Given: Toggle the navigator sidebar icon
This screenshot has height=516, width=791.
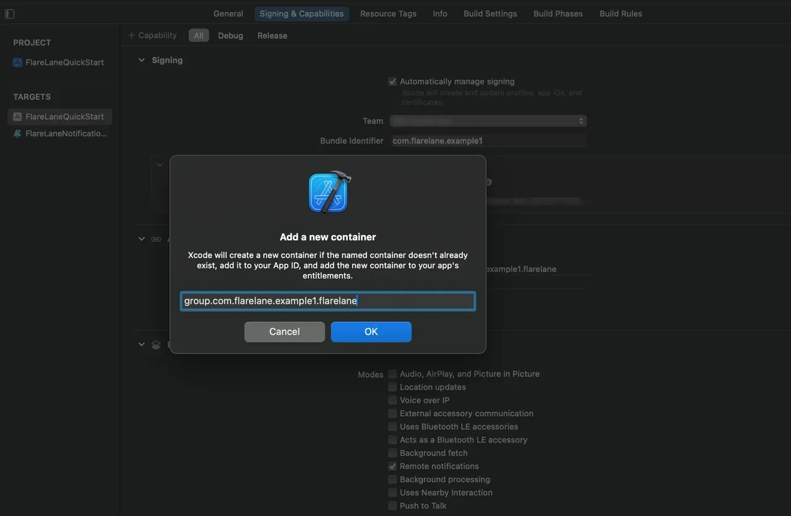Looking at the screenshot, I should pyautogui.click(x=9, y=14).
